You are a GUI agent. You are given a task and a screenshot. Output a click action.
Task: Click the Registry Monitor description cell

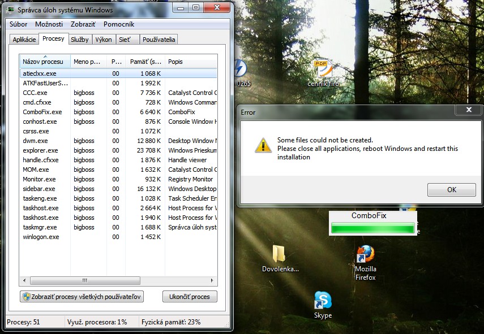[x=190, y=179]
